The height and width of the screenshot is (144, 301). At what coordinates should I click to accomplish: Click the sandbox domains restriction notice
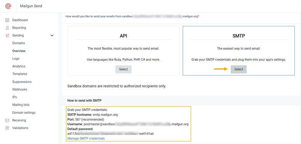117,86
